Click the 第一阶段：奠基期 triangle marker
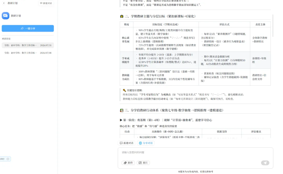Image resolution: width=283 pixels, height=174 pixels. tap(121, 120)
